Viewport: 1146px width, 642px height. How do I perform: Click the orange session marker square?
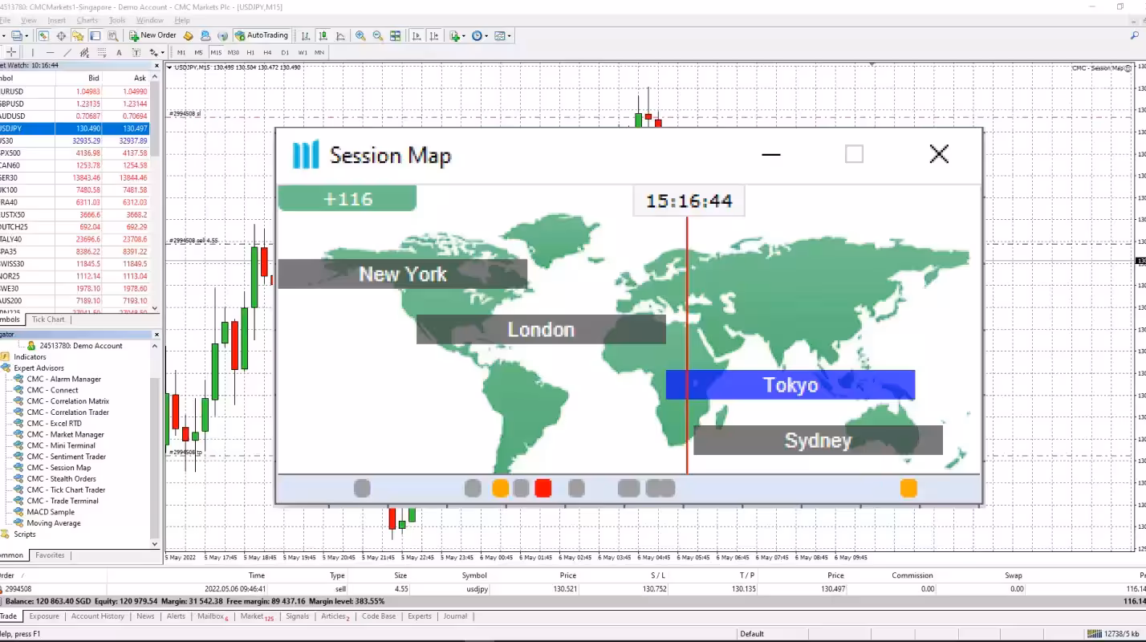(x=500, y=487)
